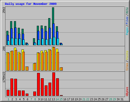Click the red KBytes bar for day 11

pos(46,91)
